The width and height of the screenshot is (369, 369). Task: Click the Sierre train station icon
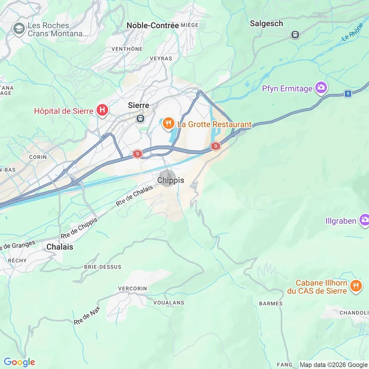[x=141, y=119]
